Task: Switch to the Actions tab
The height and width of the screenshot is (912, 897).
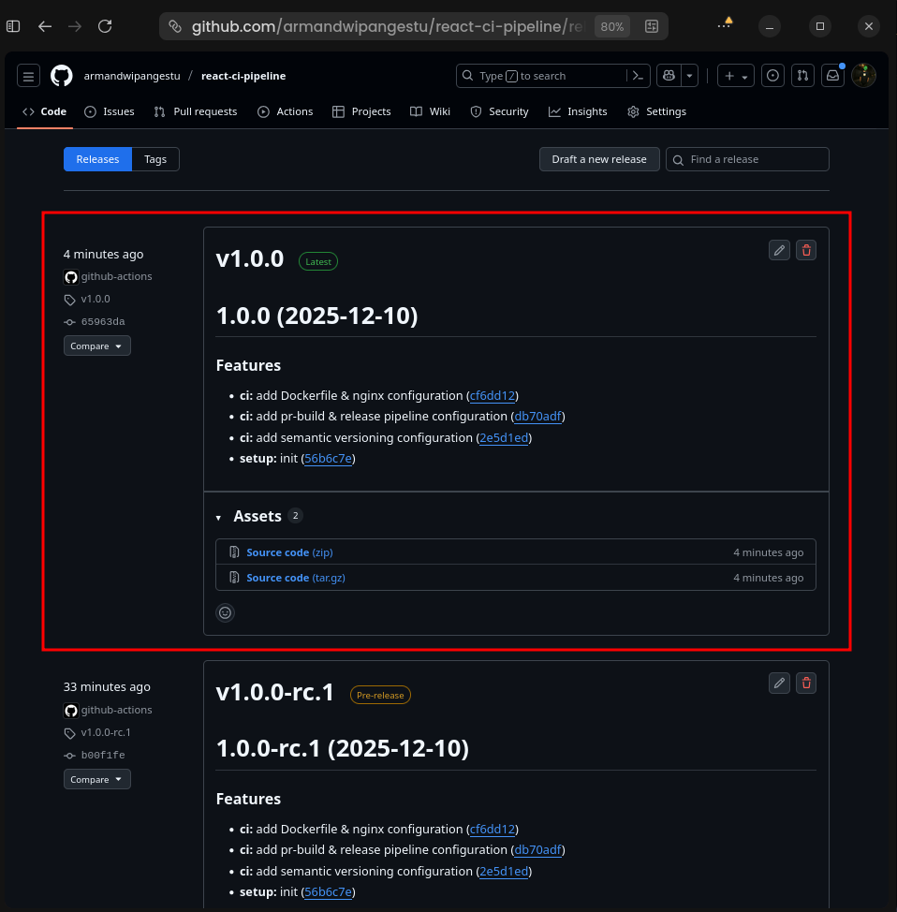Action: point(286,111)
